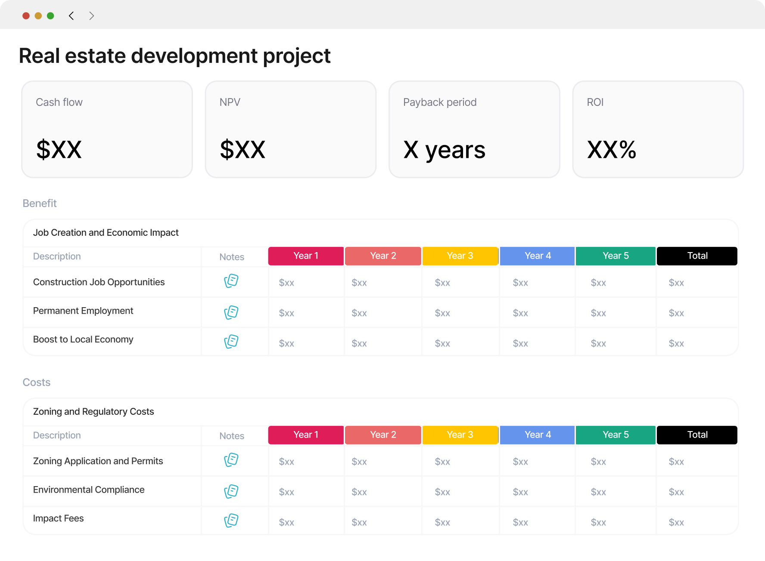Select the Zoning and Regulatory Costs title
765x561 pixels.
point(93,412)
